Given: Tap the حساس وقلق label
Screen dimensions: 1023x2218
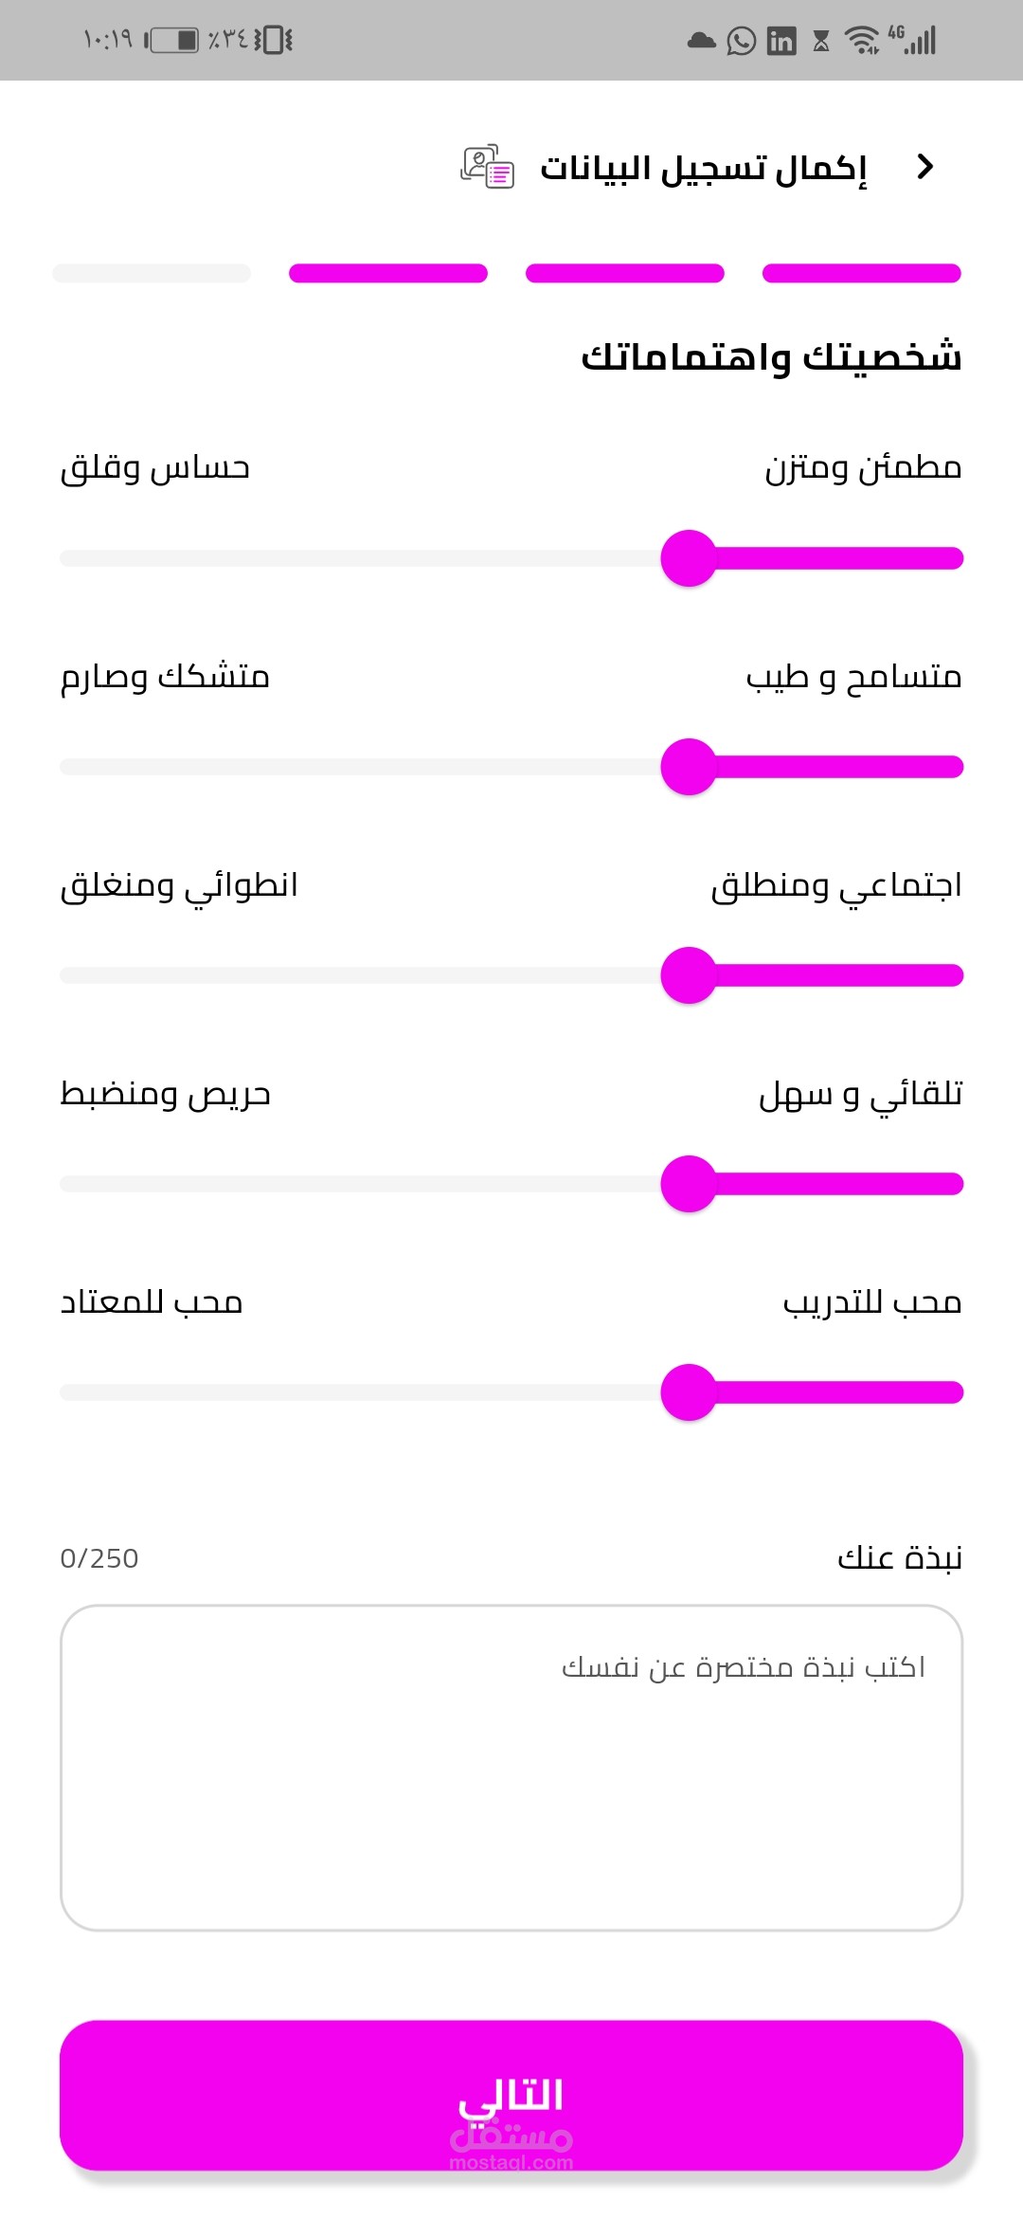Looking at the screenshot, I should (x=155, y=468).
